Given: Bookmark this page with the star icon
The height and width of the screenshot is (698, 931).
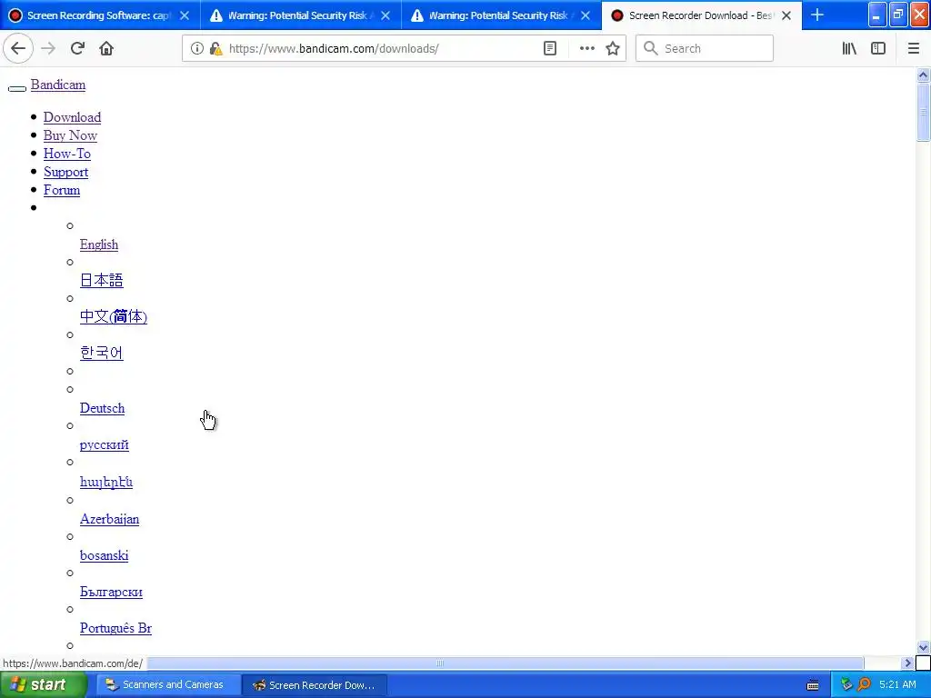Looking at the screenshot, I should tap(613, 48).
